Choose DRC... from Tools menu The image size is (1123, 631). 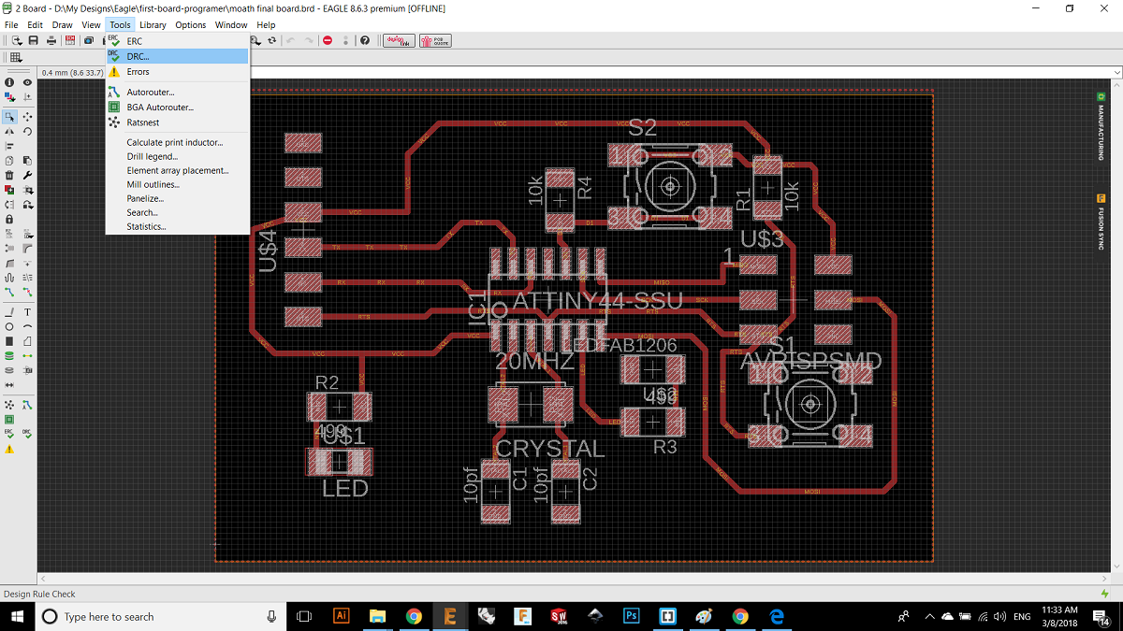pyautogui.click(x=178, y=56)
